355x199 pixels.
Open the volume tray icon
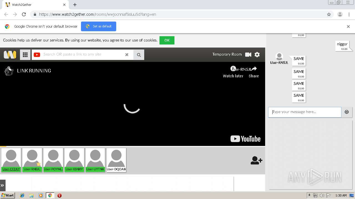coord(322,195)
